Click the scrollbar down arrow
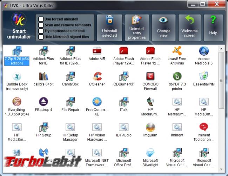Screen dimensions: 228x176 221,169
